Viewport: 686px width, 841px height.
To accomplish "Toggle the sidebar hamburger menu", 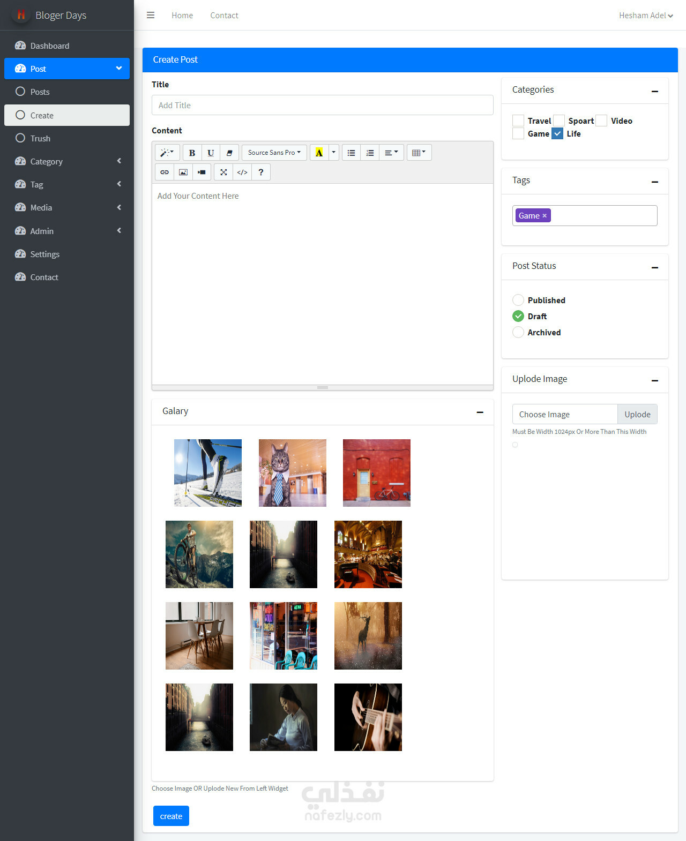I will pos(151,15).
